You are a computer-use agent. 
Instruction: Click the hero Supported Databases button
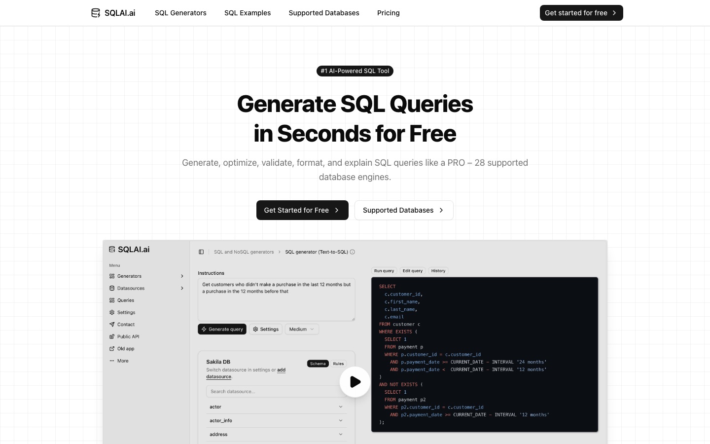[404, 210]
